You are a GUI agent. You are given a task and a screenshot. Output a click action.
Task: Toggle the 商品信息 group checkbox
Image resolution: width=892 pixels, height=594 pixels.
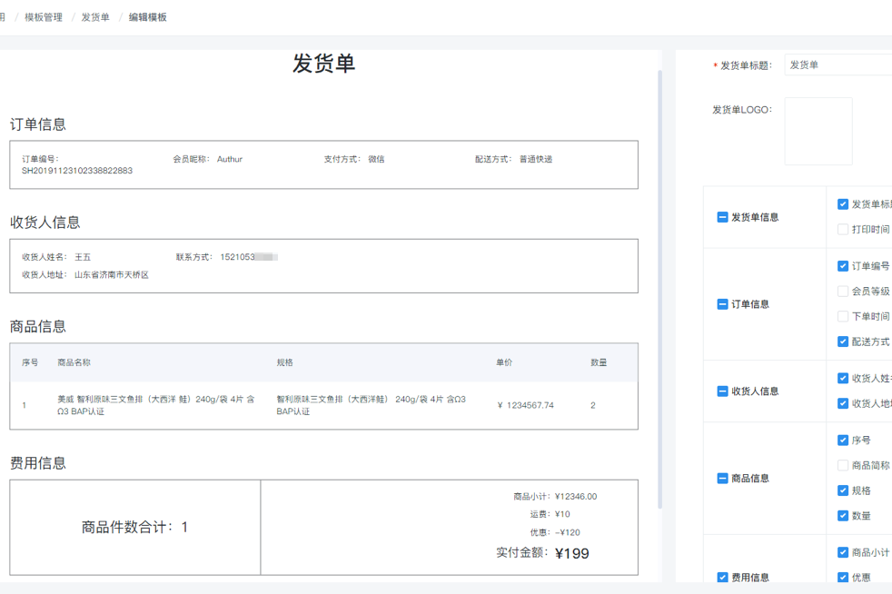(x=722, y=478)
